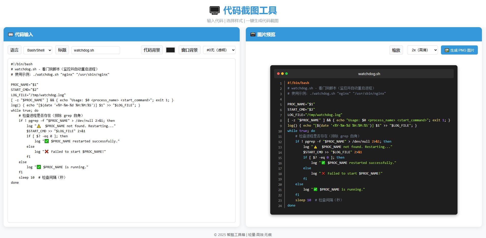
Task: Click the warning emoji in the preview
Action: [x=316, y=147]
